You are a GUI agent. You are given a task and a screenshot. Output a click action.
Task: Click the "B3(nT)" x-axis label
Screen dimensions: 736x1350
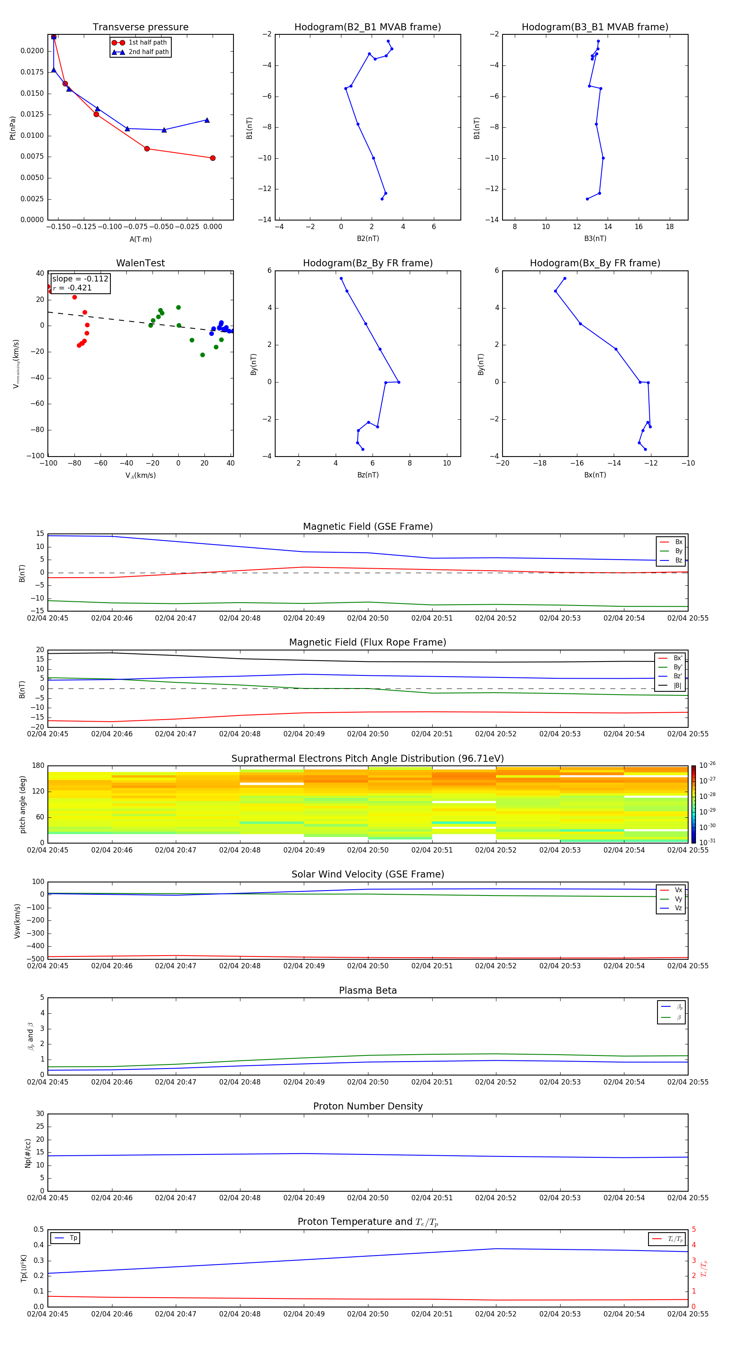tap(595, 239)
